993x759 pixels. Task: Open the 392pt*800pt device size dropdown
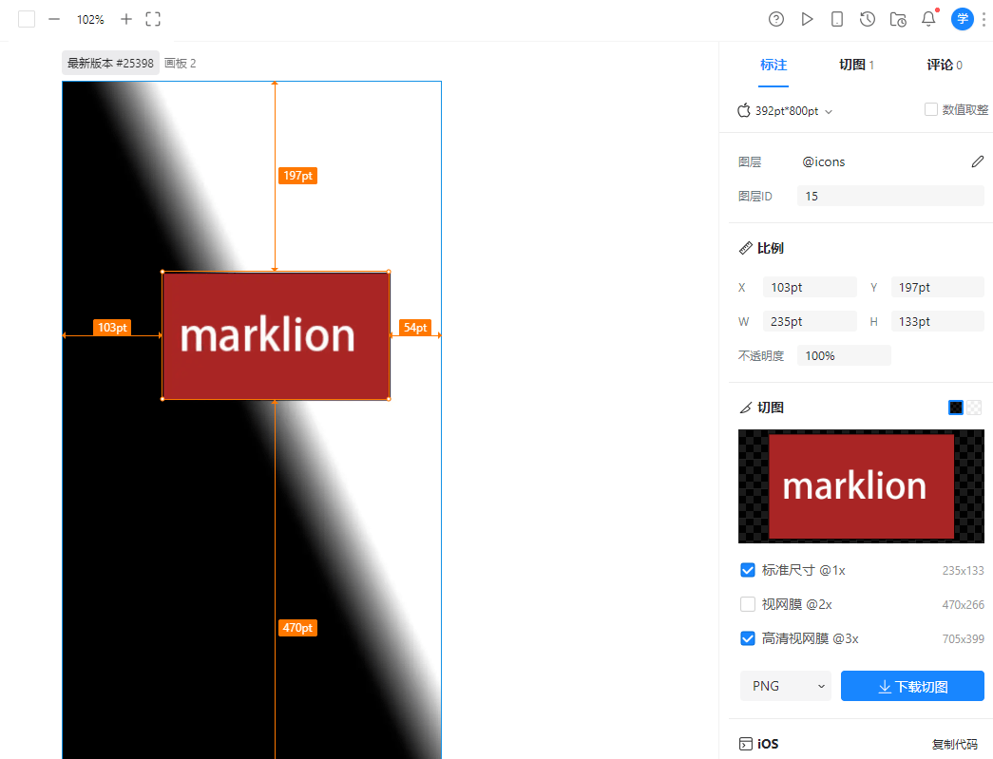tap(785, 111)
